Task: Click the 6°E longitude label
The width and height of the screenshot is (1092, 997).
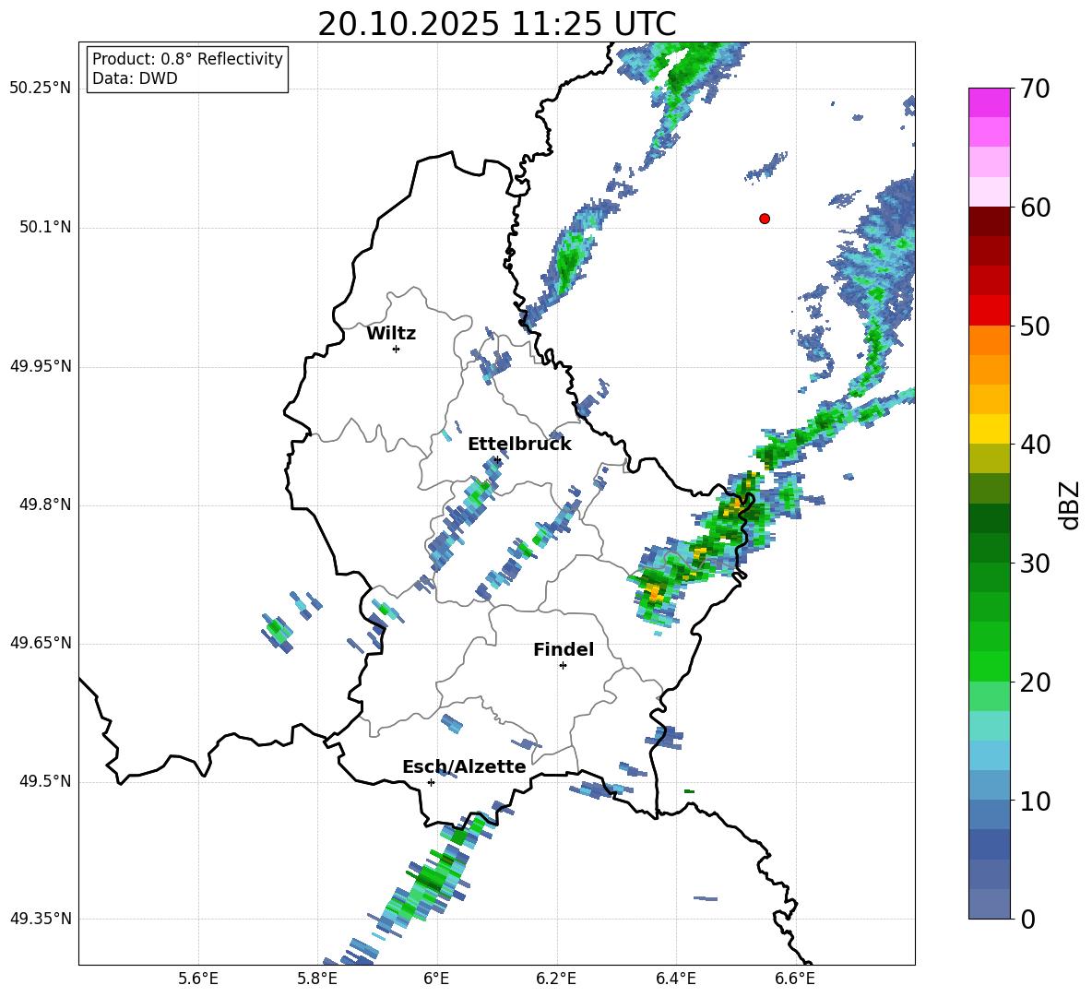Action: point(436,979)
